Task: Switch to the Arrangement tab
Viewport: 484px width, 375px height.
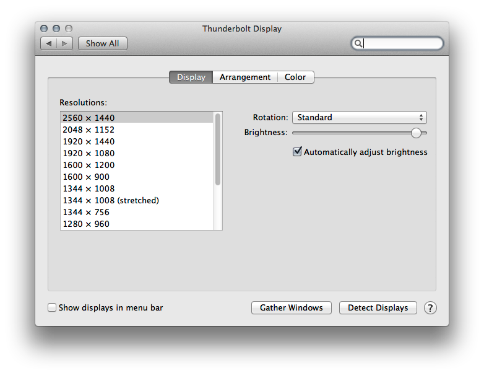Action: pyautogui.click(x=245, y=77)
